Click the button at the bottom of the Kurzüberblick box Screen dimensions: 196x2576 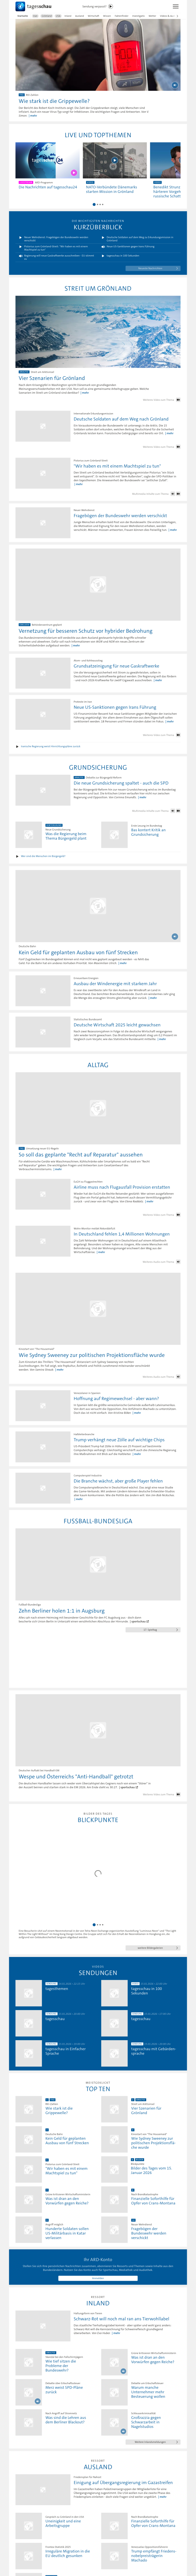150,268
